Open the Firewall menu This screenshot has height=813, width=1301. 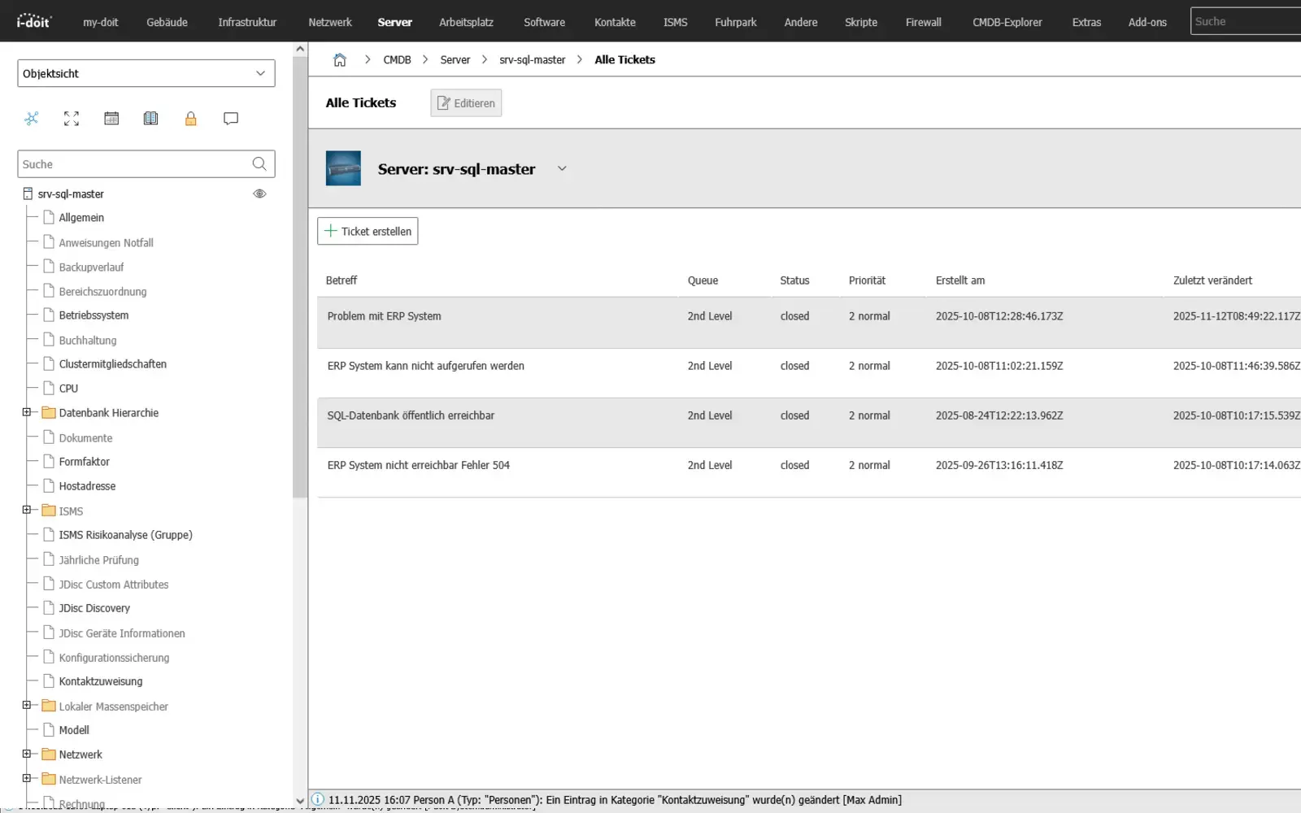click(923, 22)
